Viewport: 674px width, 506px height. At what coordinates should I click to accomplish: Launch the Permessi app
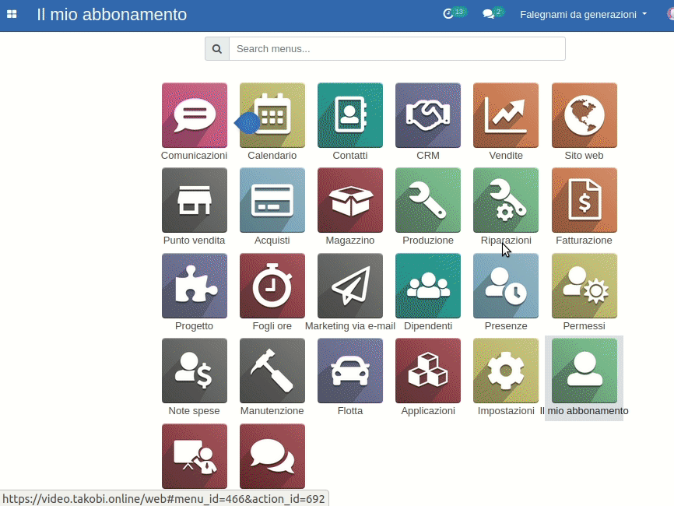click(x=584, y=286)
